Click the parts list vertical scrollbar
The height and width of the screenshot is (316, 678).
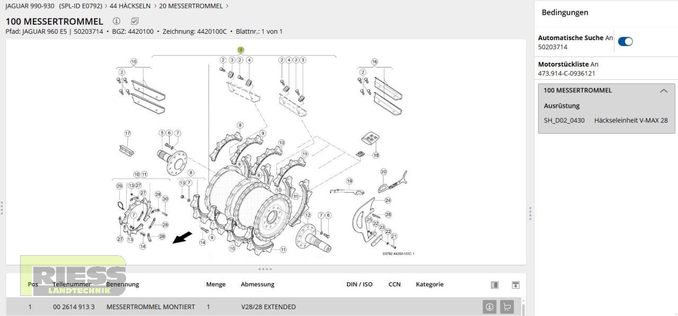click(524, 309)
